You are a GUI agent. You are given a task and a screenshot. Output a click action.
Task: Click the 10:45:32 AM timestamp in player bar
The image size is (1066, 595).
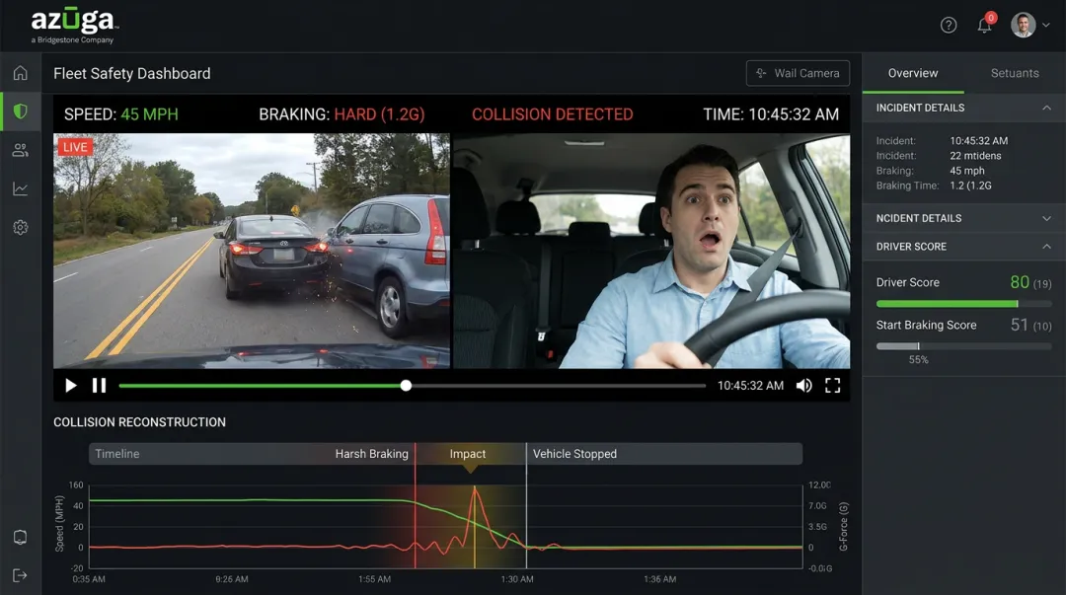750,386
